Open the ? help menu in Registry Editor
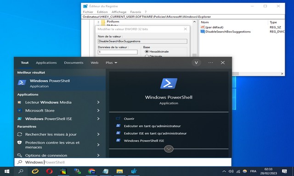This screenshot has height=176, width=294. pos(146,12)
